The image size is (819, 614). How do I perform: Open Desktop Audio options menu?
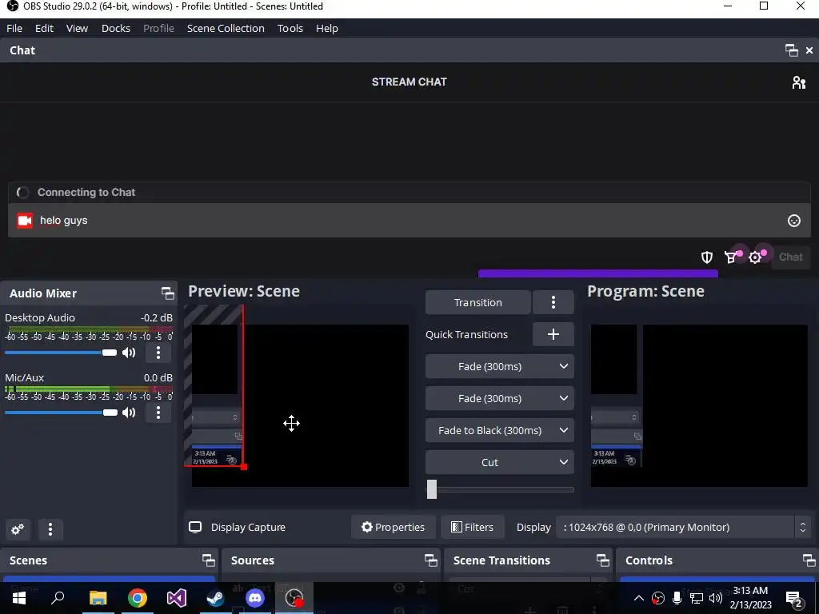click(x=158, y=353)
